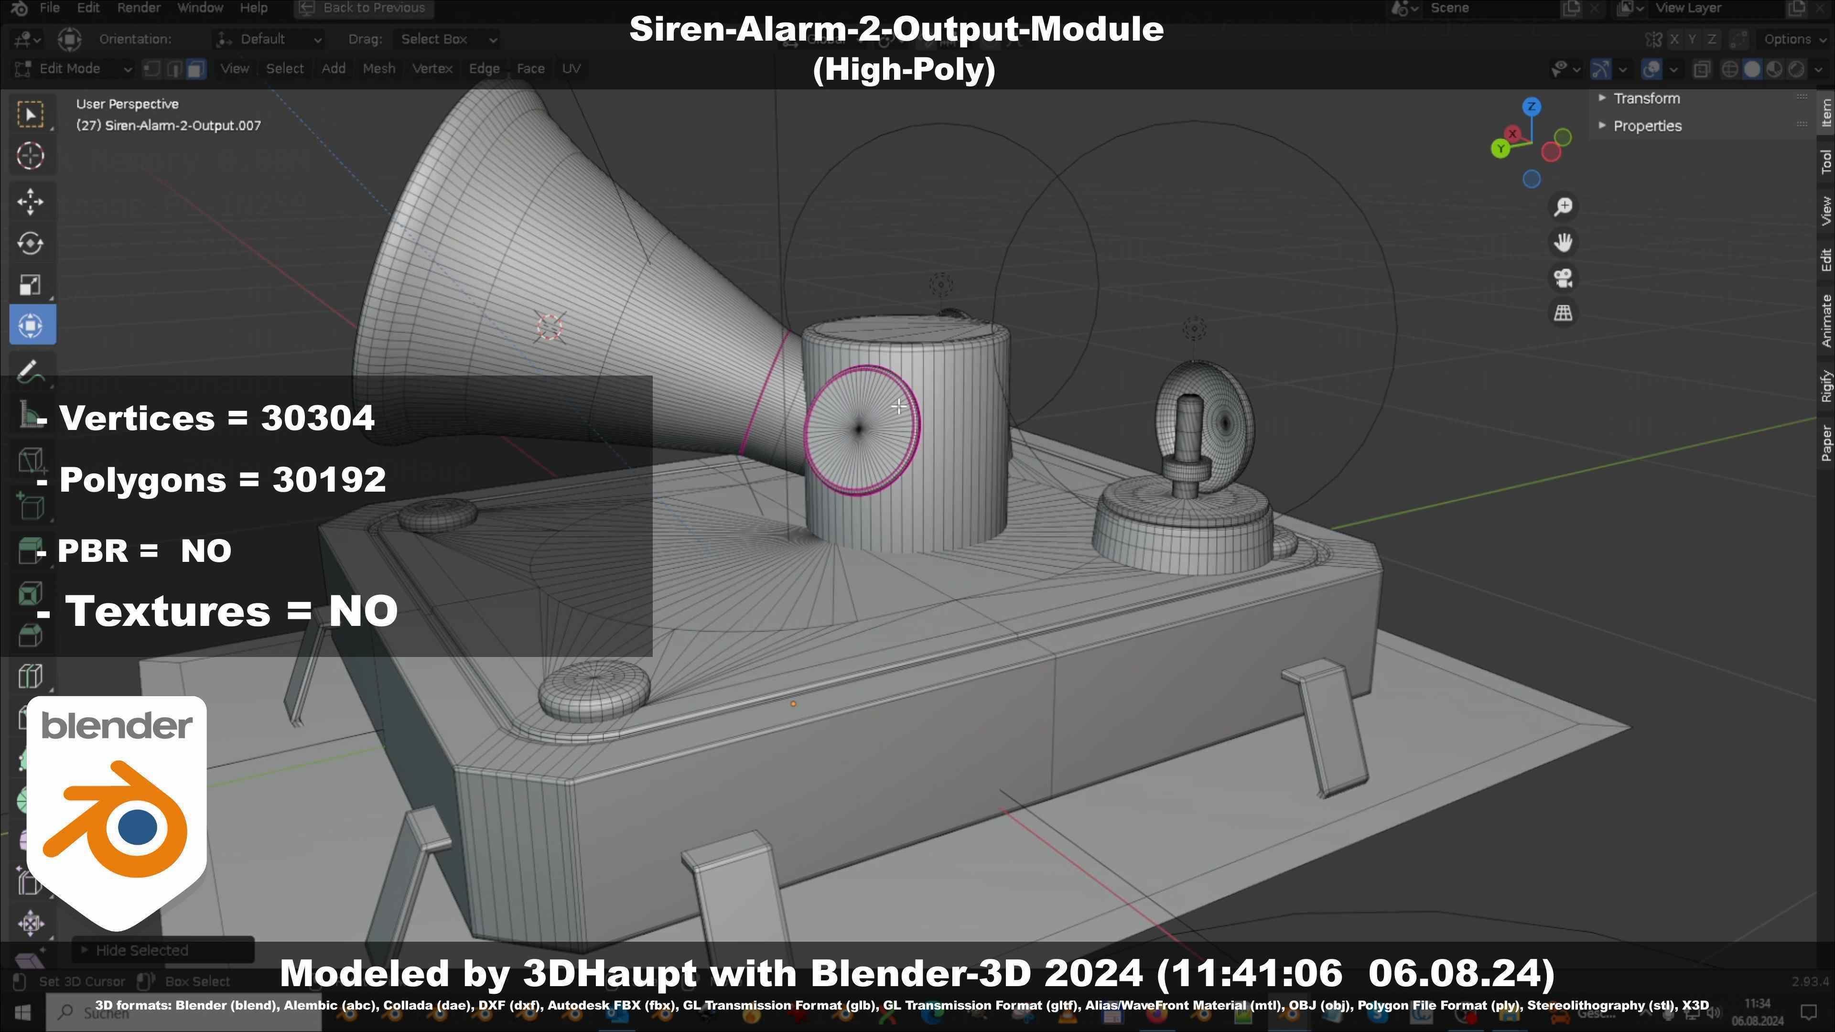The height and width of the screenshot is (1032, 1835).
Task: Toggle face select mode
Action: click(196, 69)
